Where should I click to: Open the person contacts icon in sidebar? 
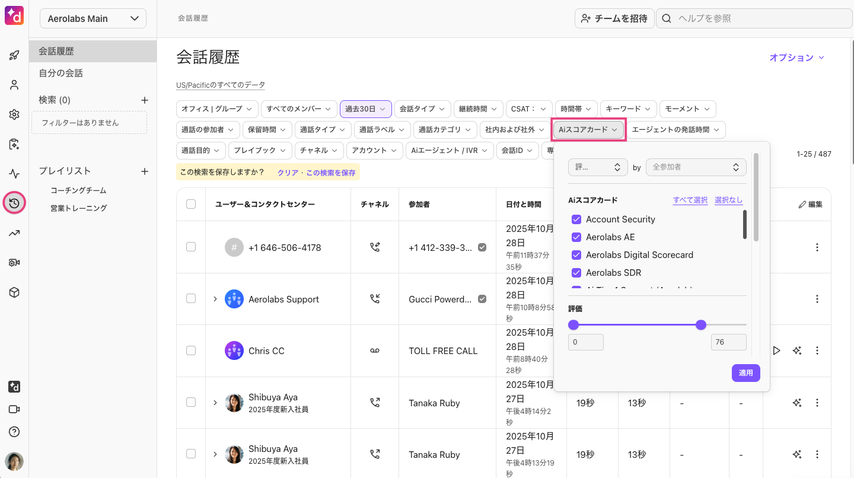pos(14,85)
